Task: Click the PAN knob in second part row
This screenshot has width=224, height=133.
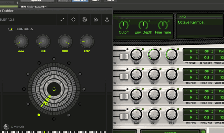Action: point(136,75)
